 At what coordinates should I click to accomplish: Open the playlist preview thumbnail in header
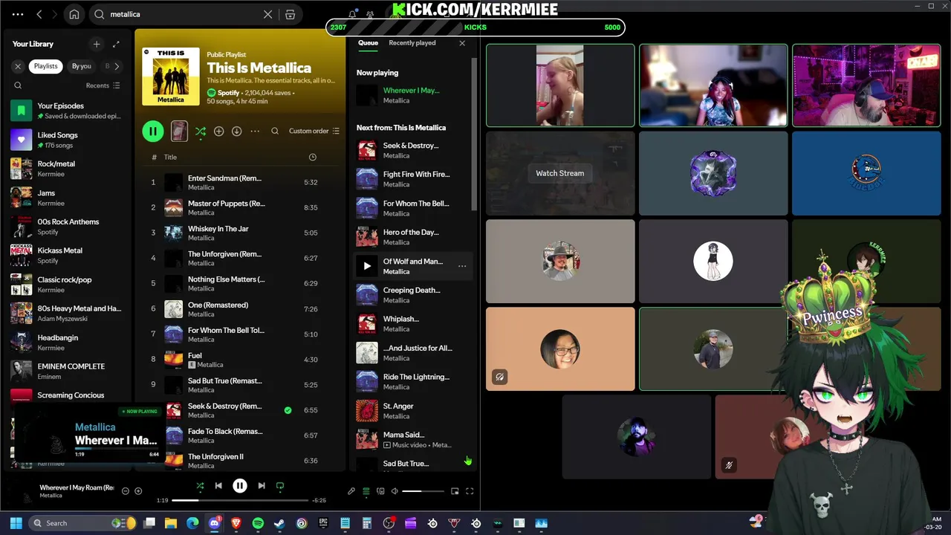point(179,132)
